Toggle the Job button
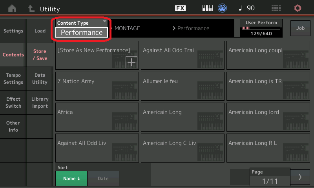 point(300,28)
